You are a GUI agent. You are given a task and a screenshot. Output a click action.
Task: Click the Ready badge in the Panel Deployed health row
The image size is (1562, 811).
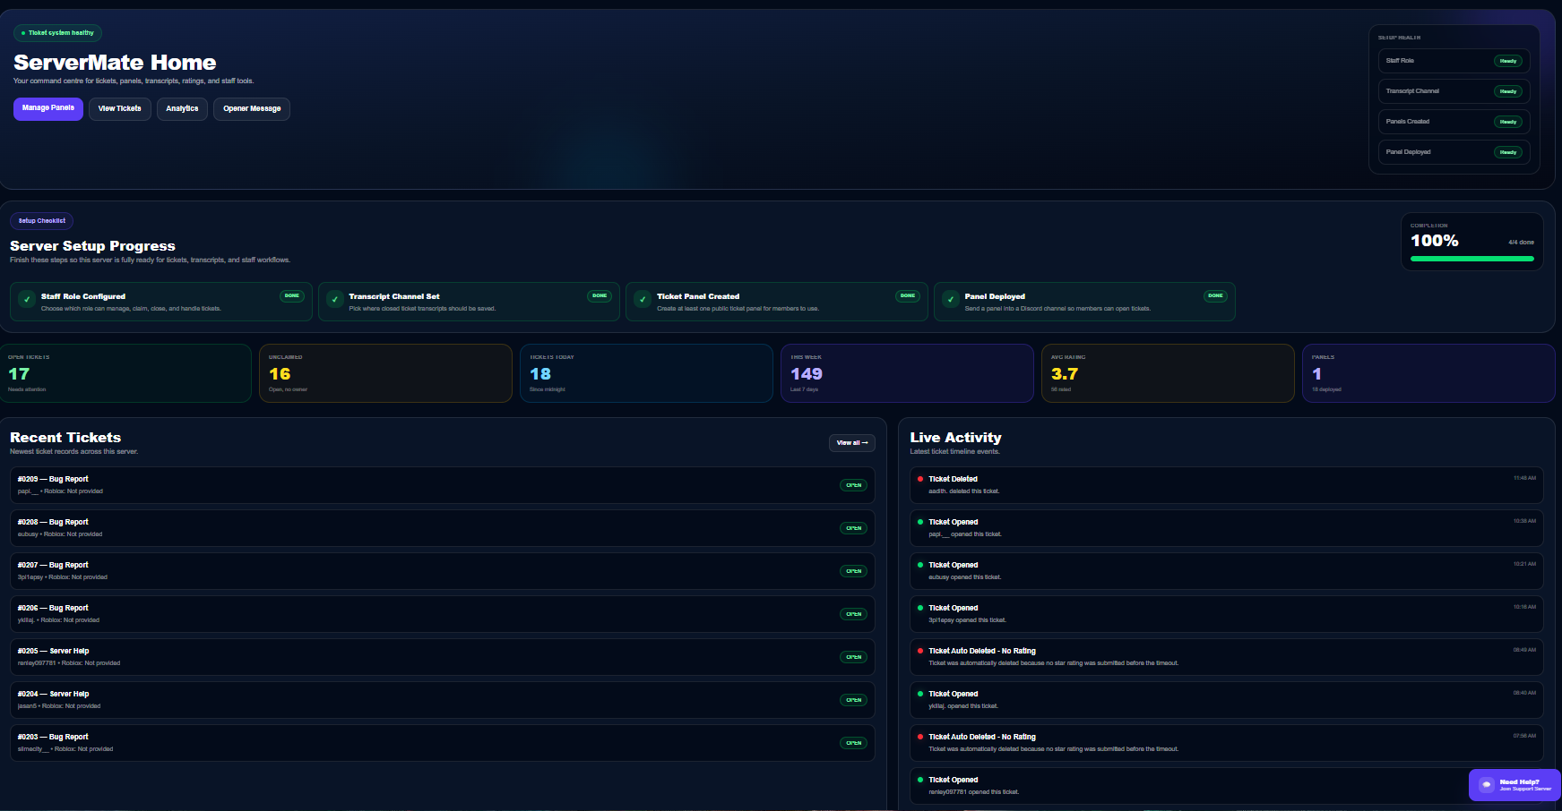click(x=1508, y=152)
